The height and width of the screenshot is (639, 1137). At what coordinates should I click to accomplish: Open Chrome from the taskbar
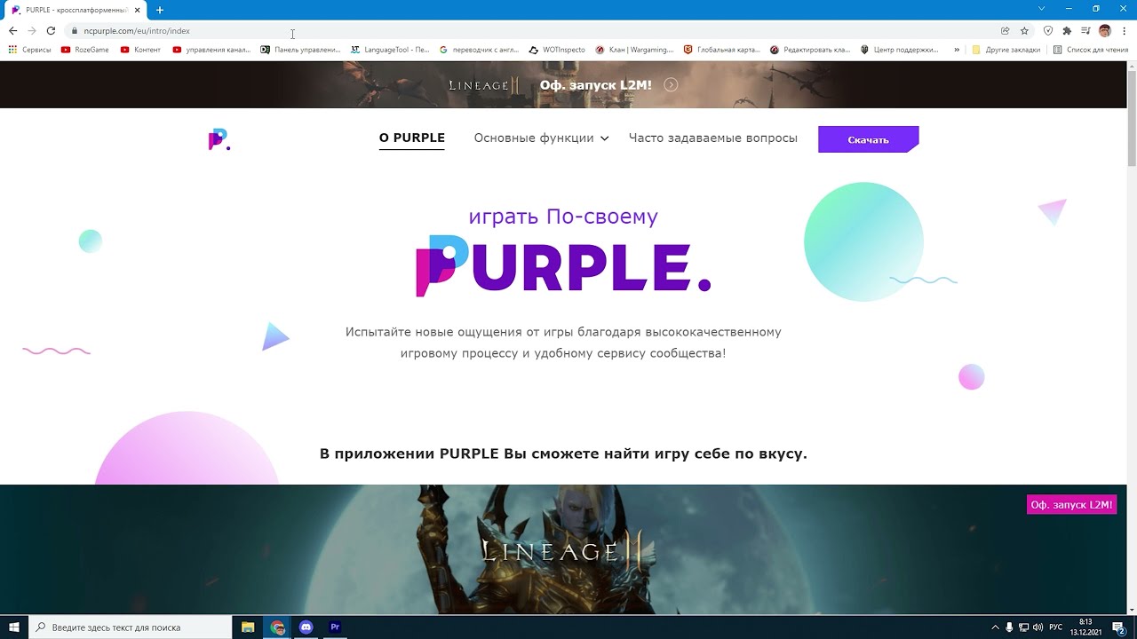278,627
